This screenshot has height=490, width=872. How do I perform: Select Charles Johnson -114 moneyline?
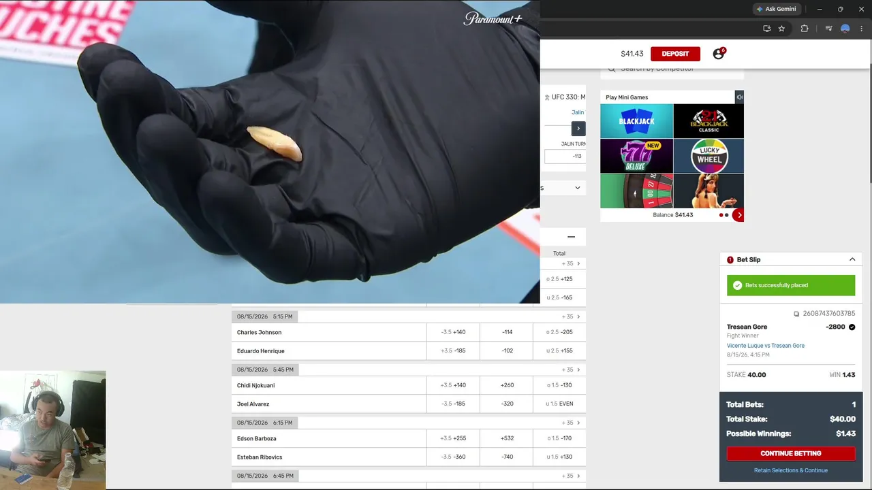coord(507,332)
